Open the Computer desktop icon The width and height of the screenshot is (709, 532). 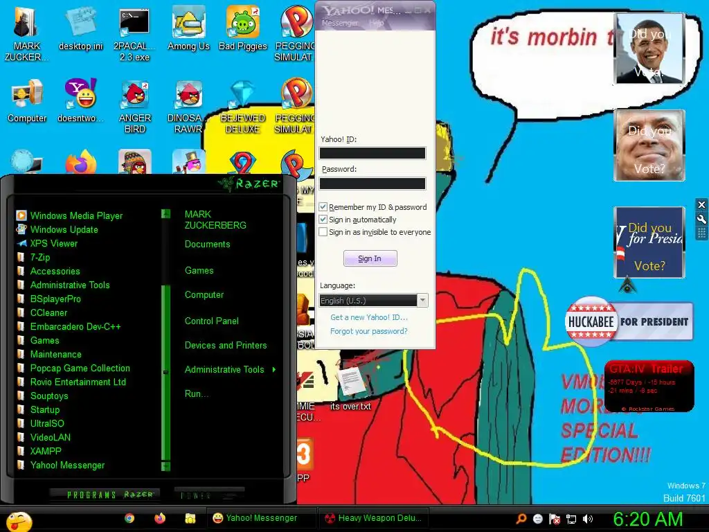pyautogui.click(x=27, y=100)
